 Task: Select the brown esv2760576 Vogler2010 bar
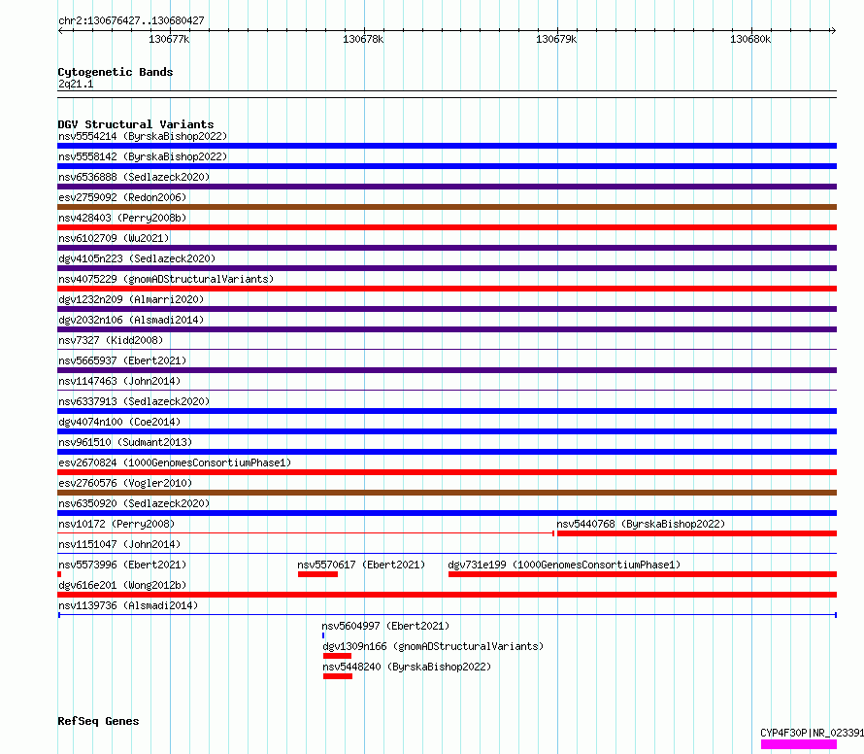pyautogui.click(x=447, y=493)
